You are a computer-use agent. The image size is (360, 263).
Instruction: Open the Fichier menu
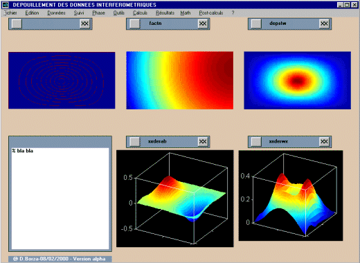tap(10, 13)
